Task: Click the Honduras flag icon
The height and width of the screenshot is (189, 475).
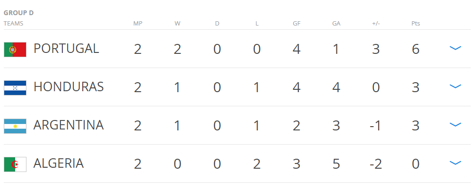Action: 15,88
